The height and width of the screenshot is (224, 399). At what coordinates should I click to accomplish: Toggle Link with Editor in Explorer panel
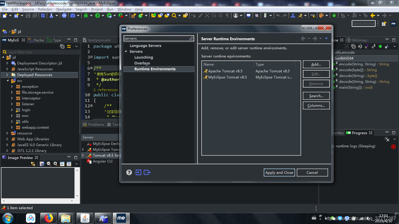(x=69, y=46)
